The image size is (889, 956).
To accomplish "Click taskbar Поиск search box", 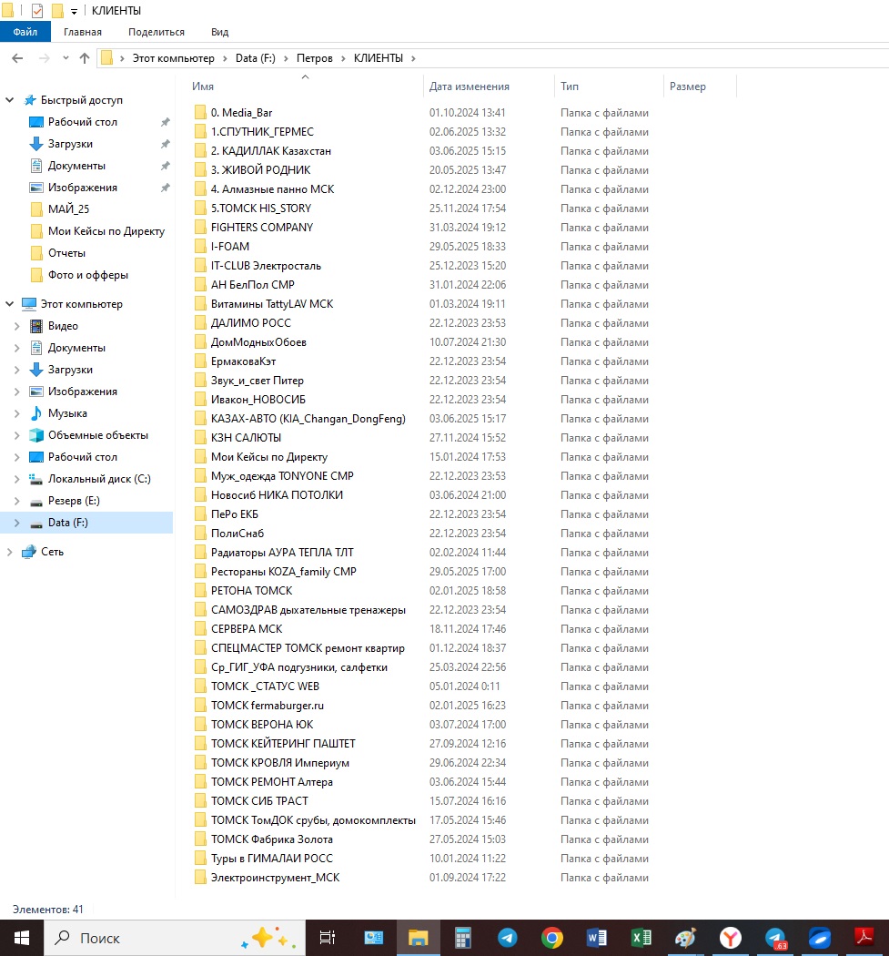I will 175,938.
